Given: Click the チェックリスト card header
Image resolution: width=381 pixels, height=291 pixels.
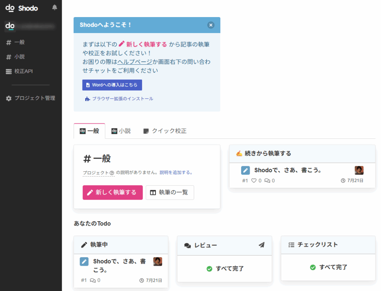Looking at the screenshot, I should pos(328,245).
